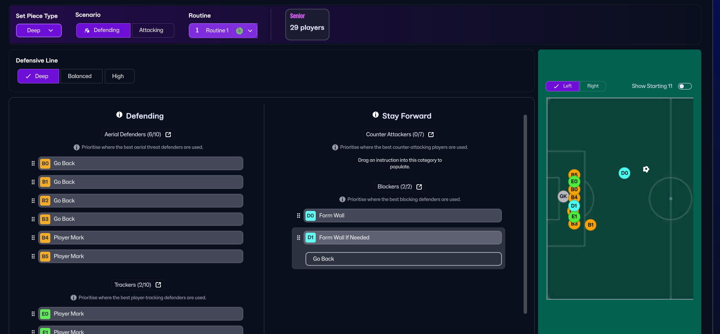Open the Blockers pop-out icon
This screenshot has width=720, height=334.
coord(419,187)
